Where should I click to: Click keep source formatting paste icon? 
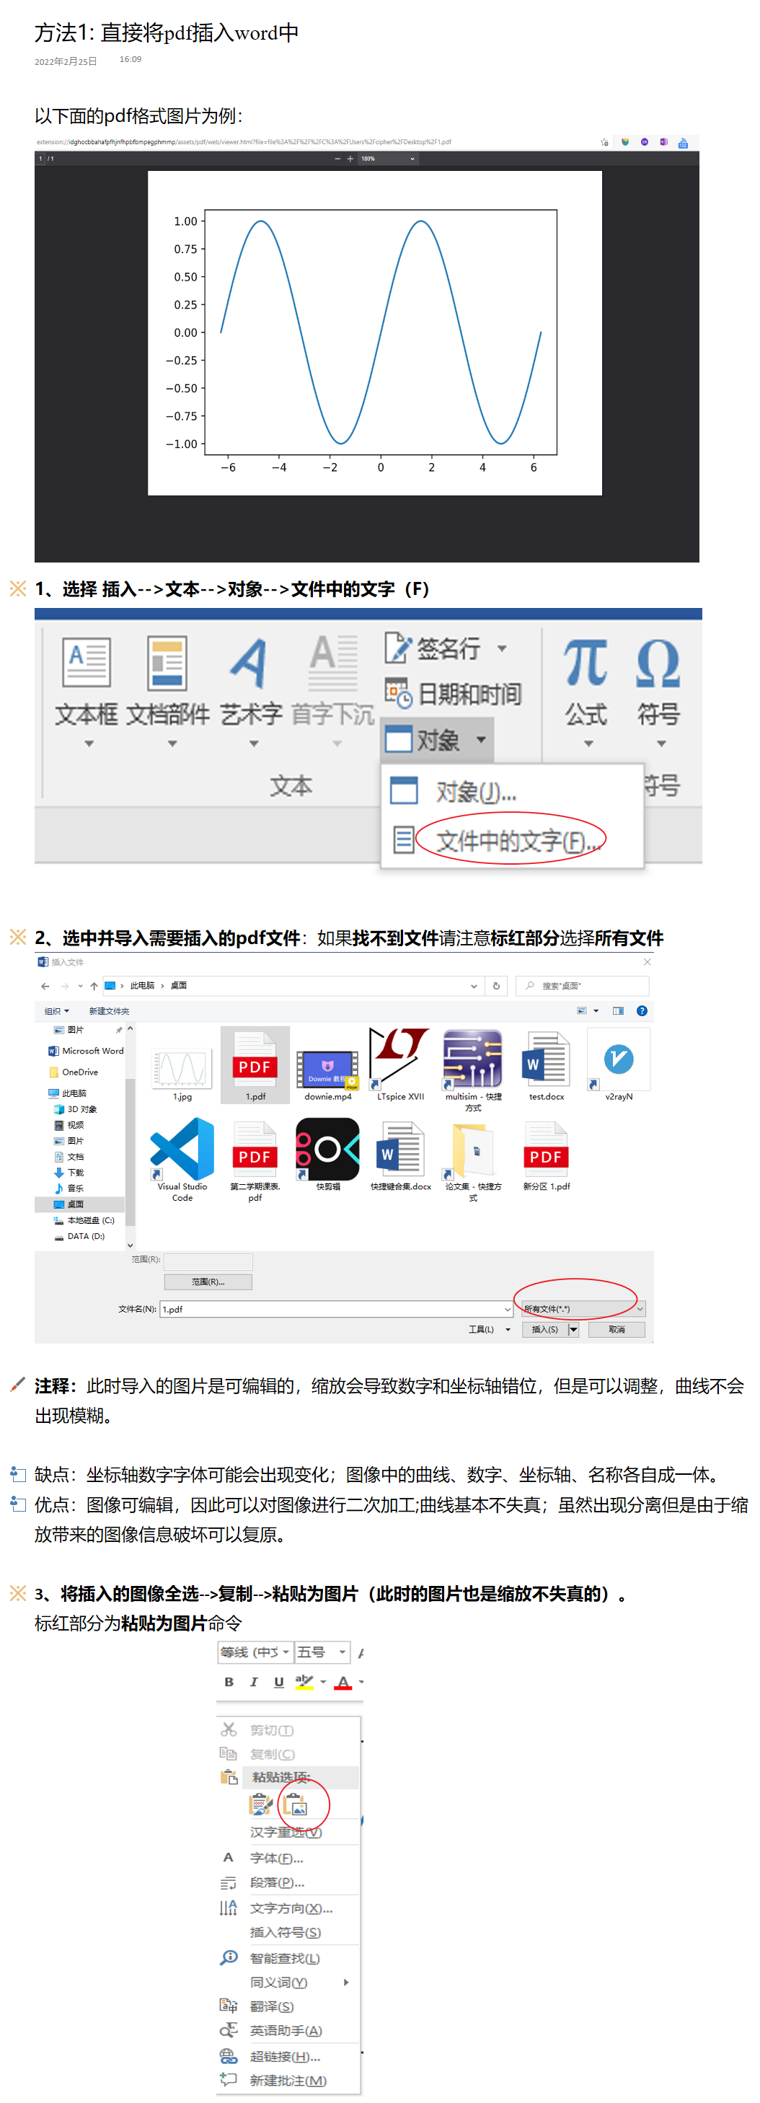click(260, 1804)
